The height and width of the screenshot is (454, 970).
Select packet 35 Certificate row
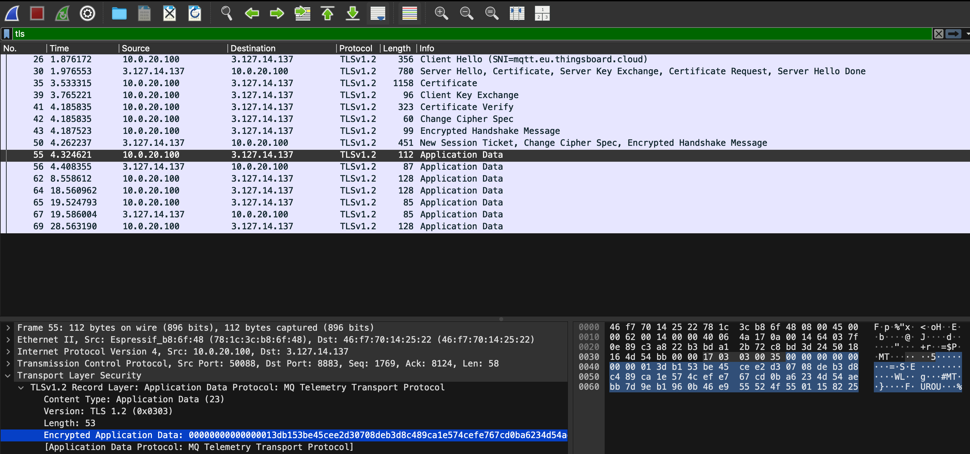[x=485, y=83]
